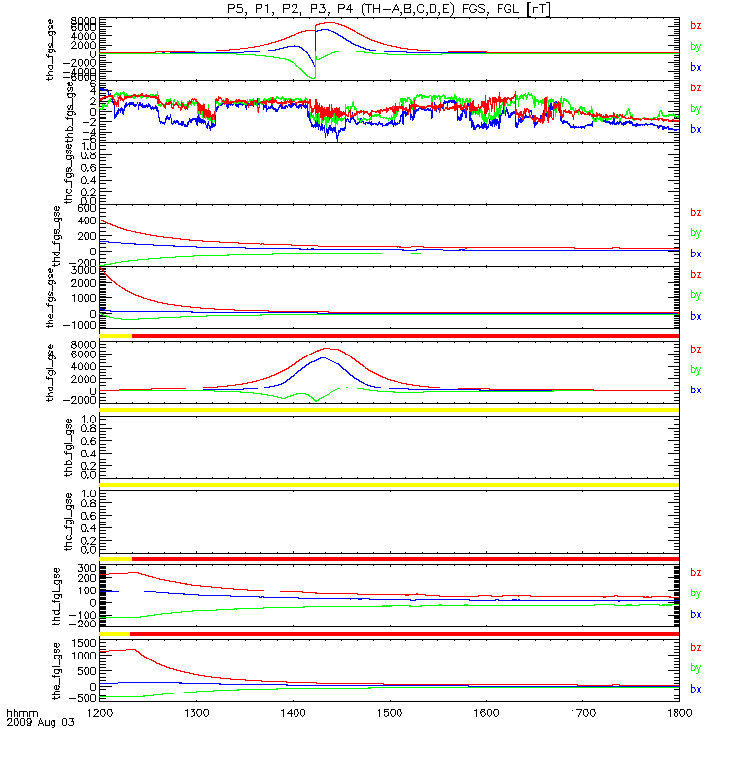Select the the_fgl_gse y-axis label
Viewport: 729px width, 777px height.
57,671
